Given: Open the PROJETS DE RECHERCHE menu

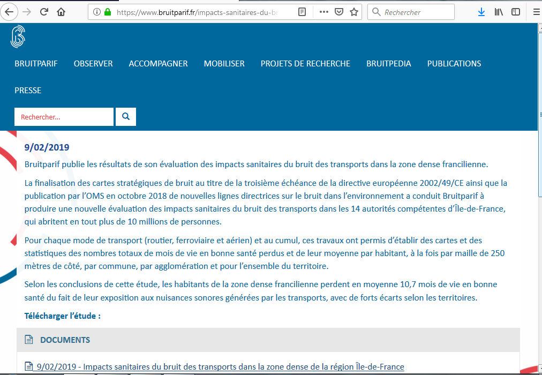Looking at the screenshot, I should (x=306, y=64).
